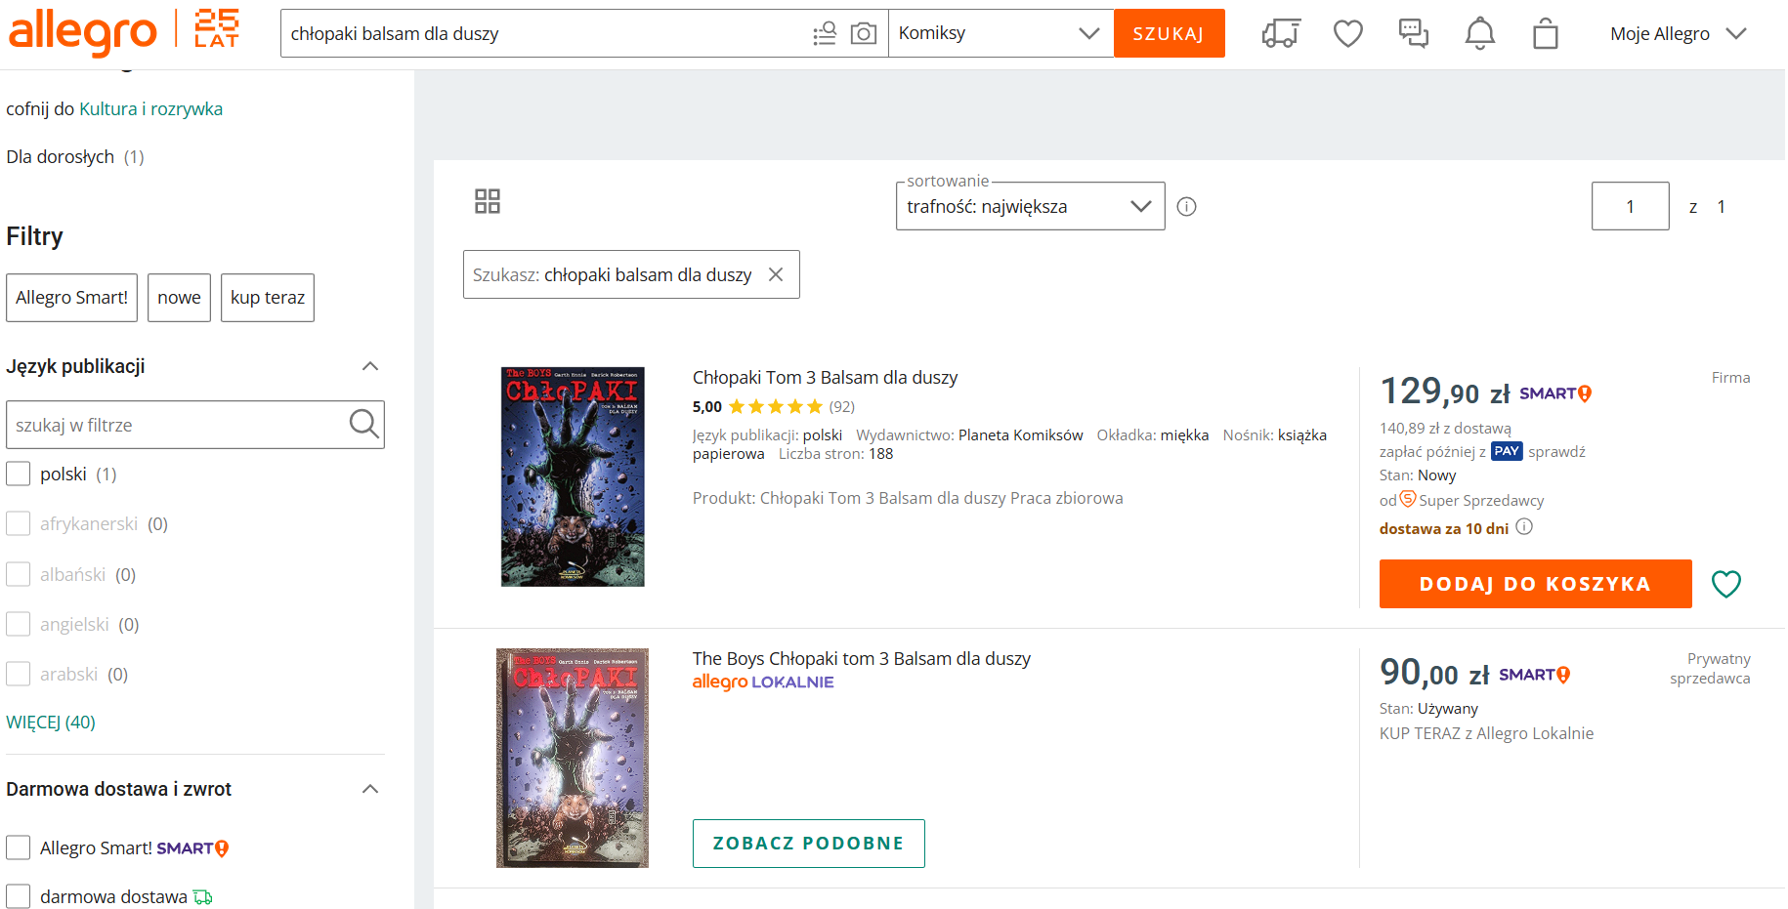Image resolution: width=1788 pixels, height=909 pixels.
Task: Collapse the Język publikacji filter section
Action: (x=370, y=367)
